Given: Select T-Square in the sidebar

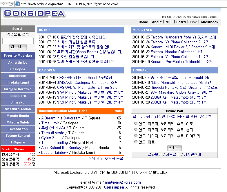Looking at the screenshot, I should [18, 142].
